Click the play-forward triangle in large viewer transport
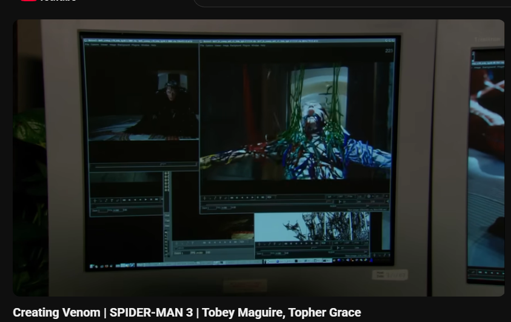Viewport: 511px width, 322px height. click(x=253, y=198)
